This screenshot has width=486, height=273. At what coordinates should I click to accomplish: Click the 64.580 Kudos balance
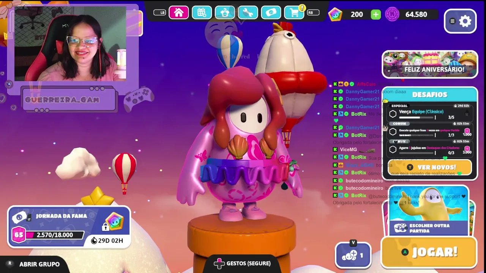pyautogui.click(x=416, y=14)
